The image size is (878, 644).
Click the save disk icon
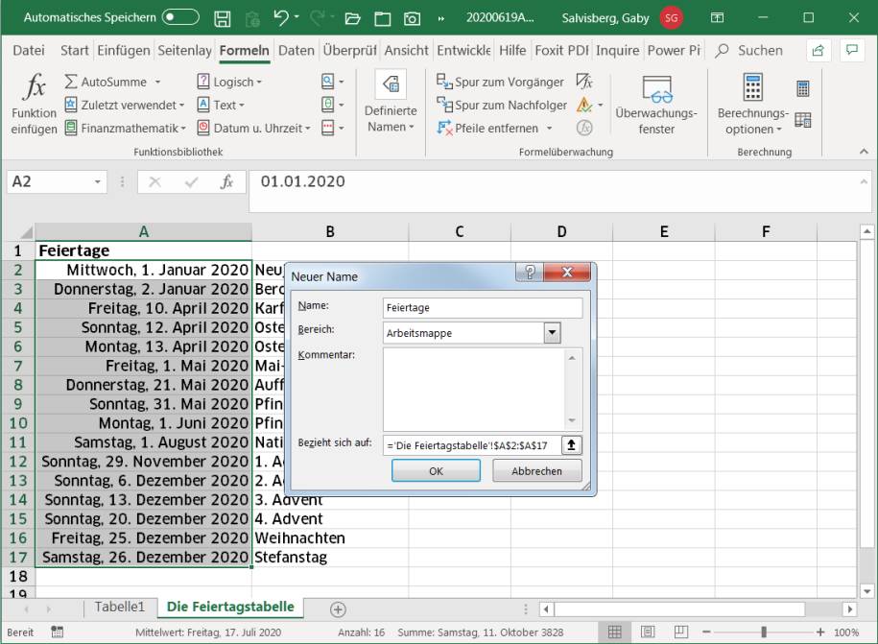[223, 18]
